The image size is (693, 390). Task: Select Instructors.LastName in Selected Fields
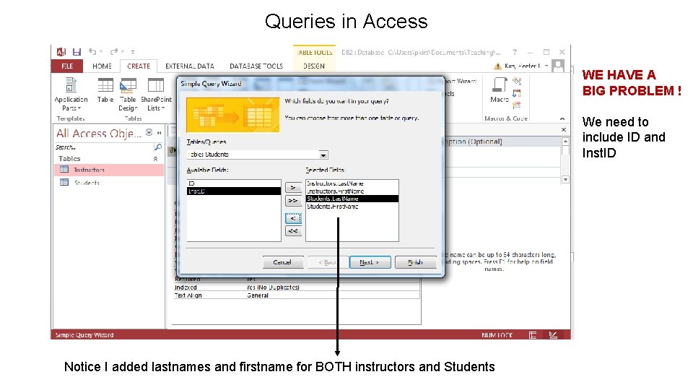tap(352, 183)
